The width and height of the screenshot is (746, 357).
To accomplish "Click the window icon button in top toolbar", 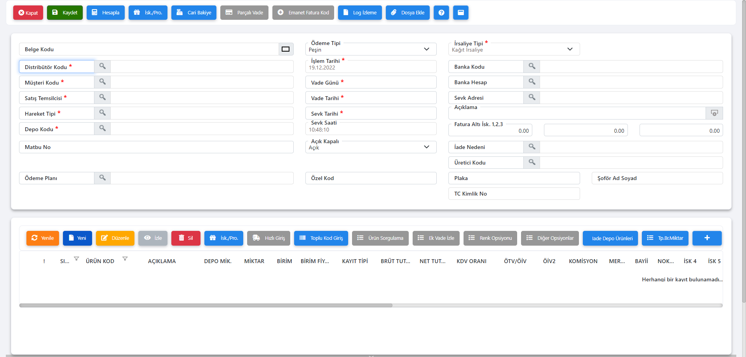I will click(x=460, y=12).
